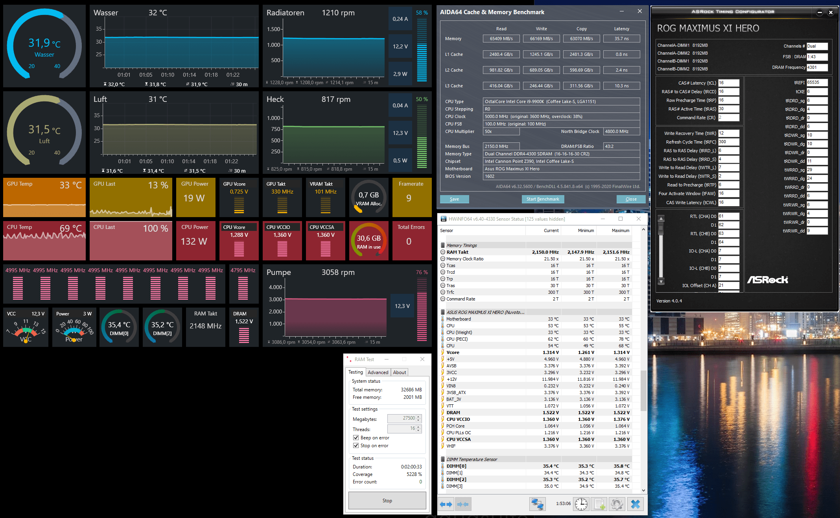Viewport: 840px width, 518px height.
Task: Stop the running RAM Test
Action: tap(387, 501)
